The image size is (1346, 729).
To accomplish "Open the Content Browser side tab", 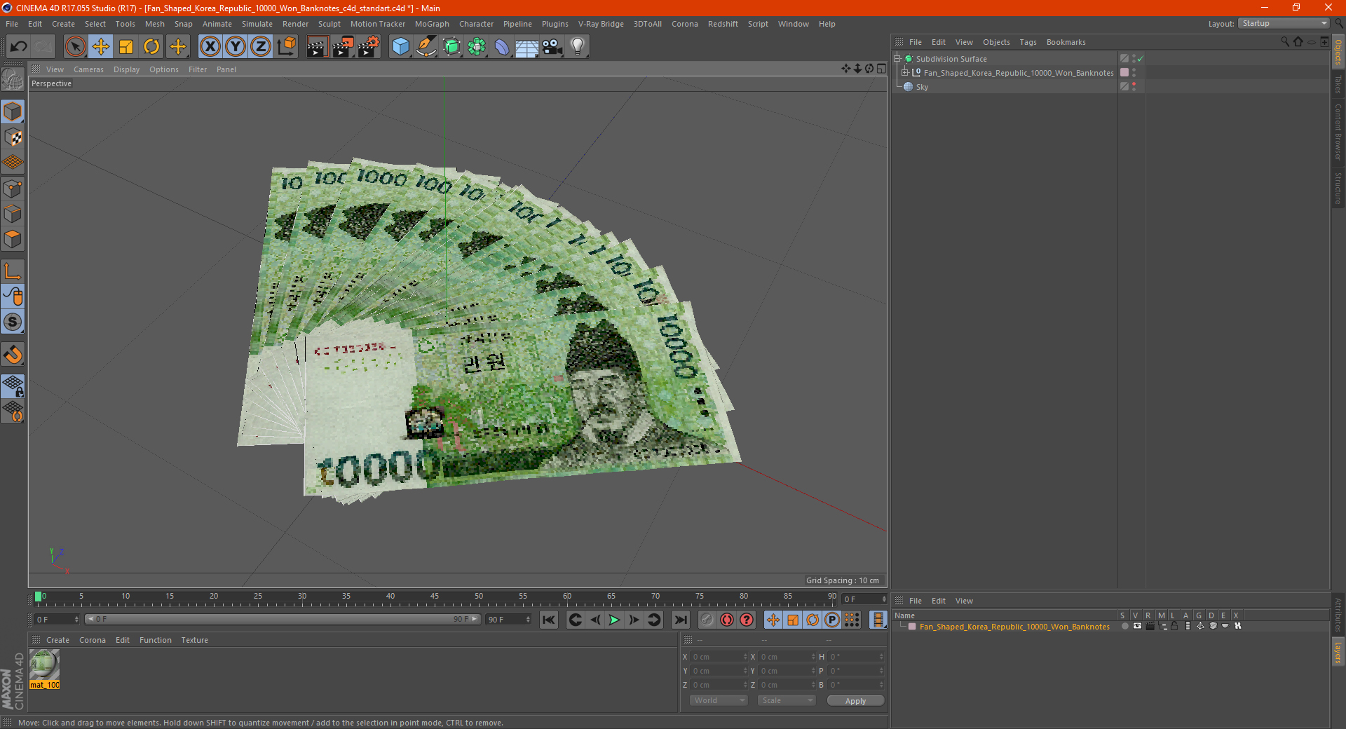I will pyautogui.click(x=1338, y=132).
